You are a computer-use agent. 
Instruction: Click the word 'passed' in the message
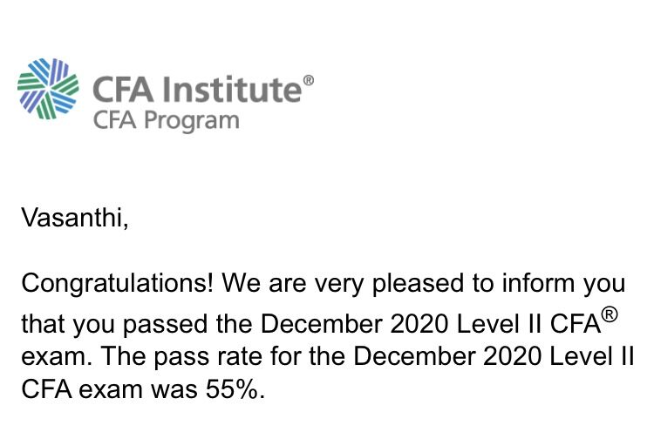click(x=165, y=325)
